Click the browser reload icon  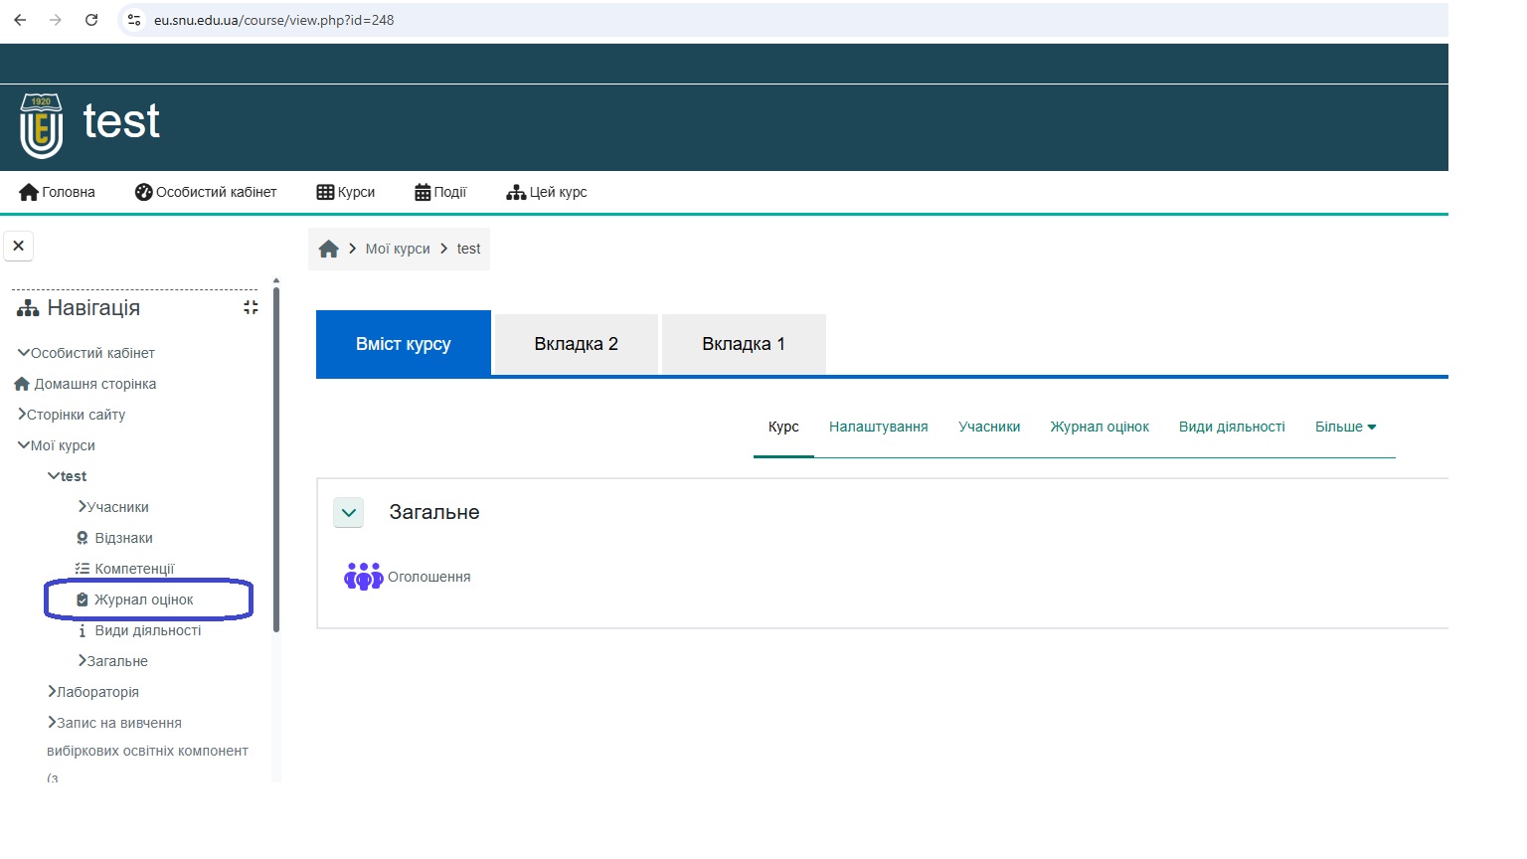[91, 20]
